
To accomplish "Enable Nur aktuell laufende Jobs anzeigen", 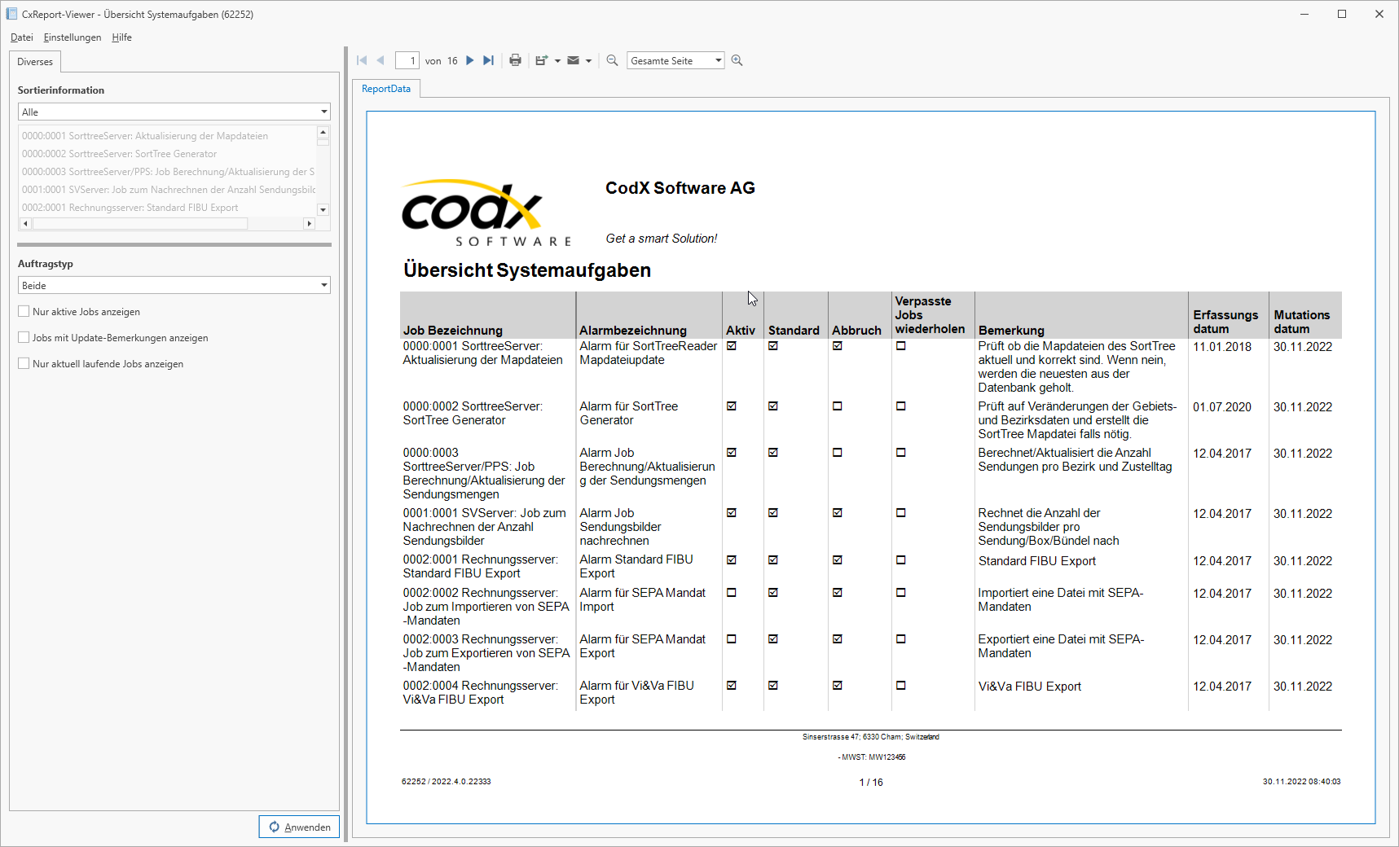I will [x=24, y=363].
